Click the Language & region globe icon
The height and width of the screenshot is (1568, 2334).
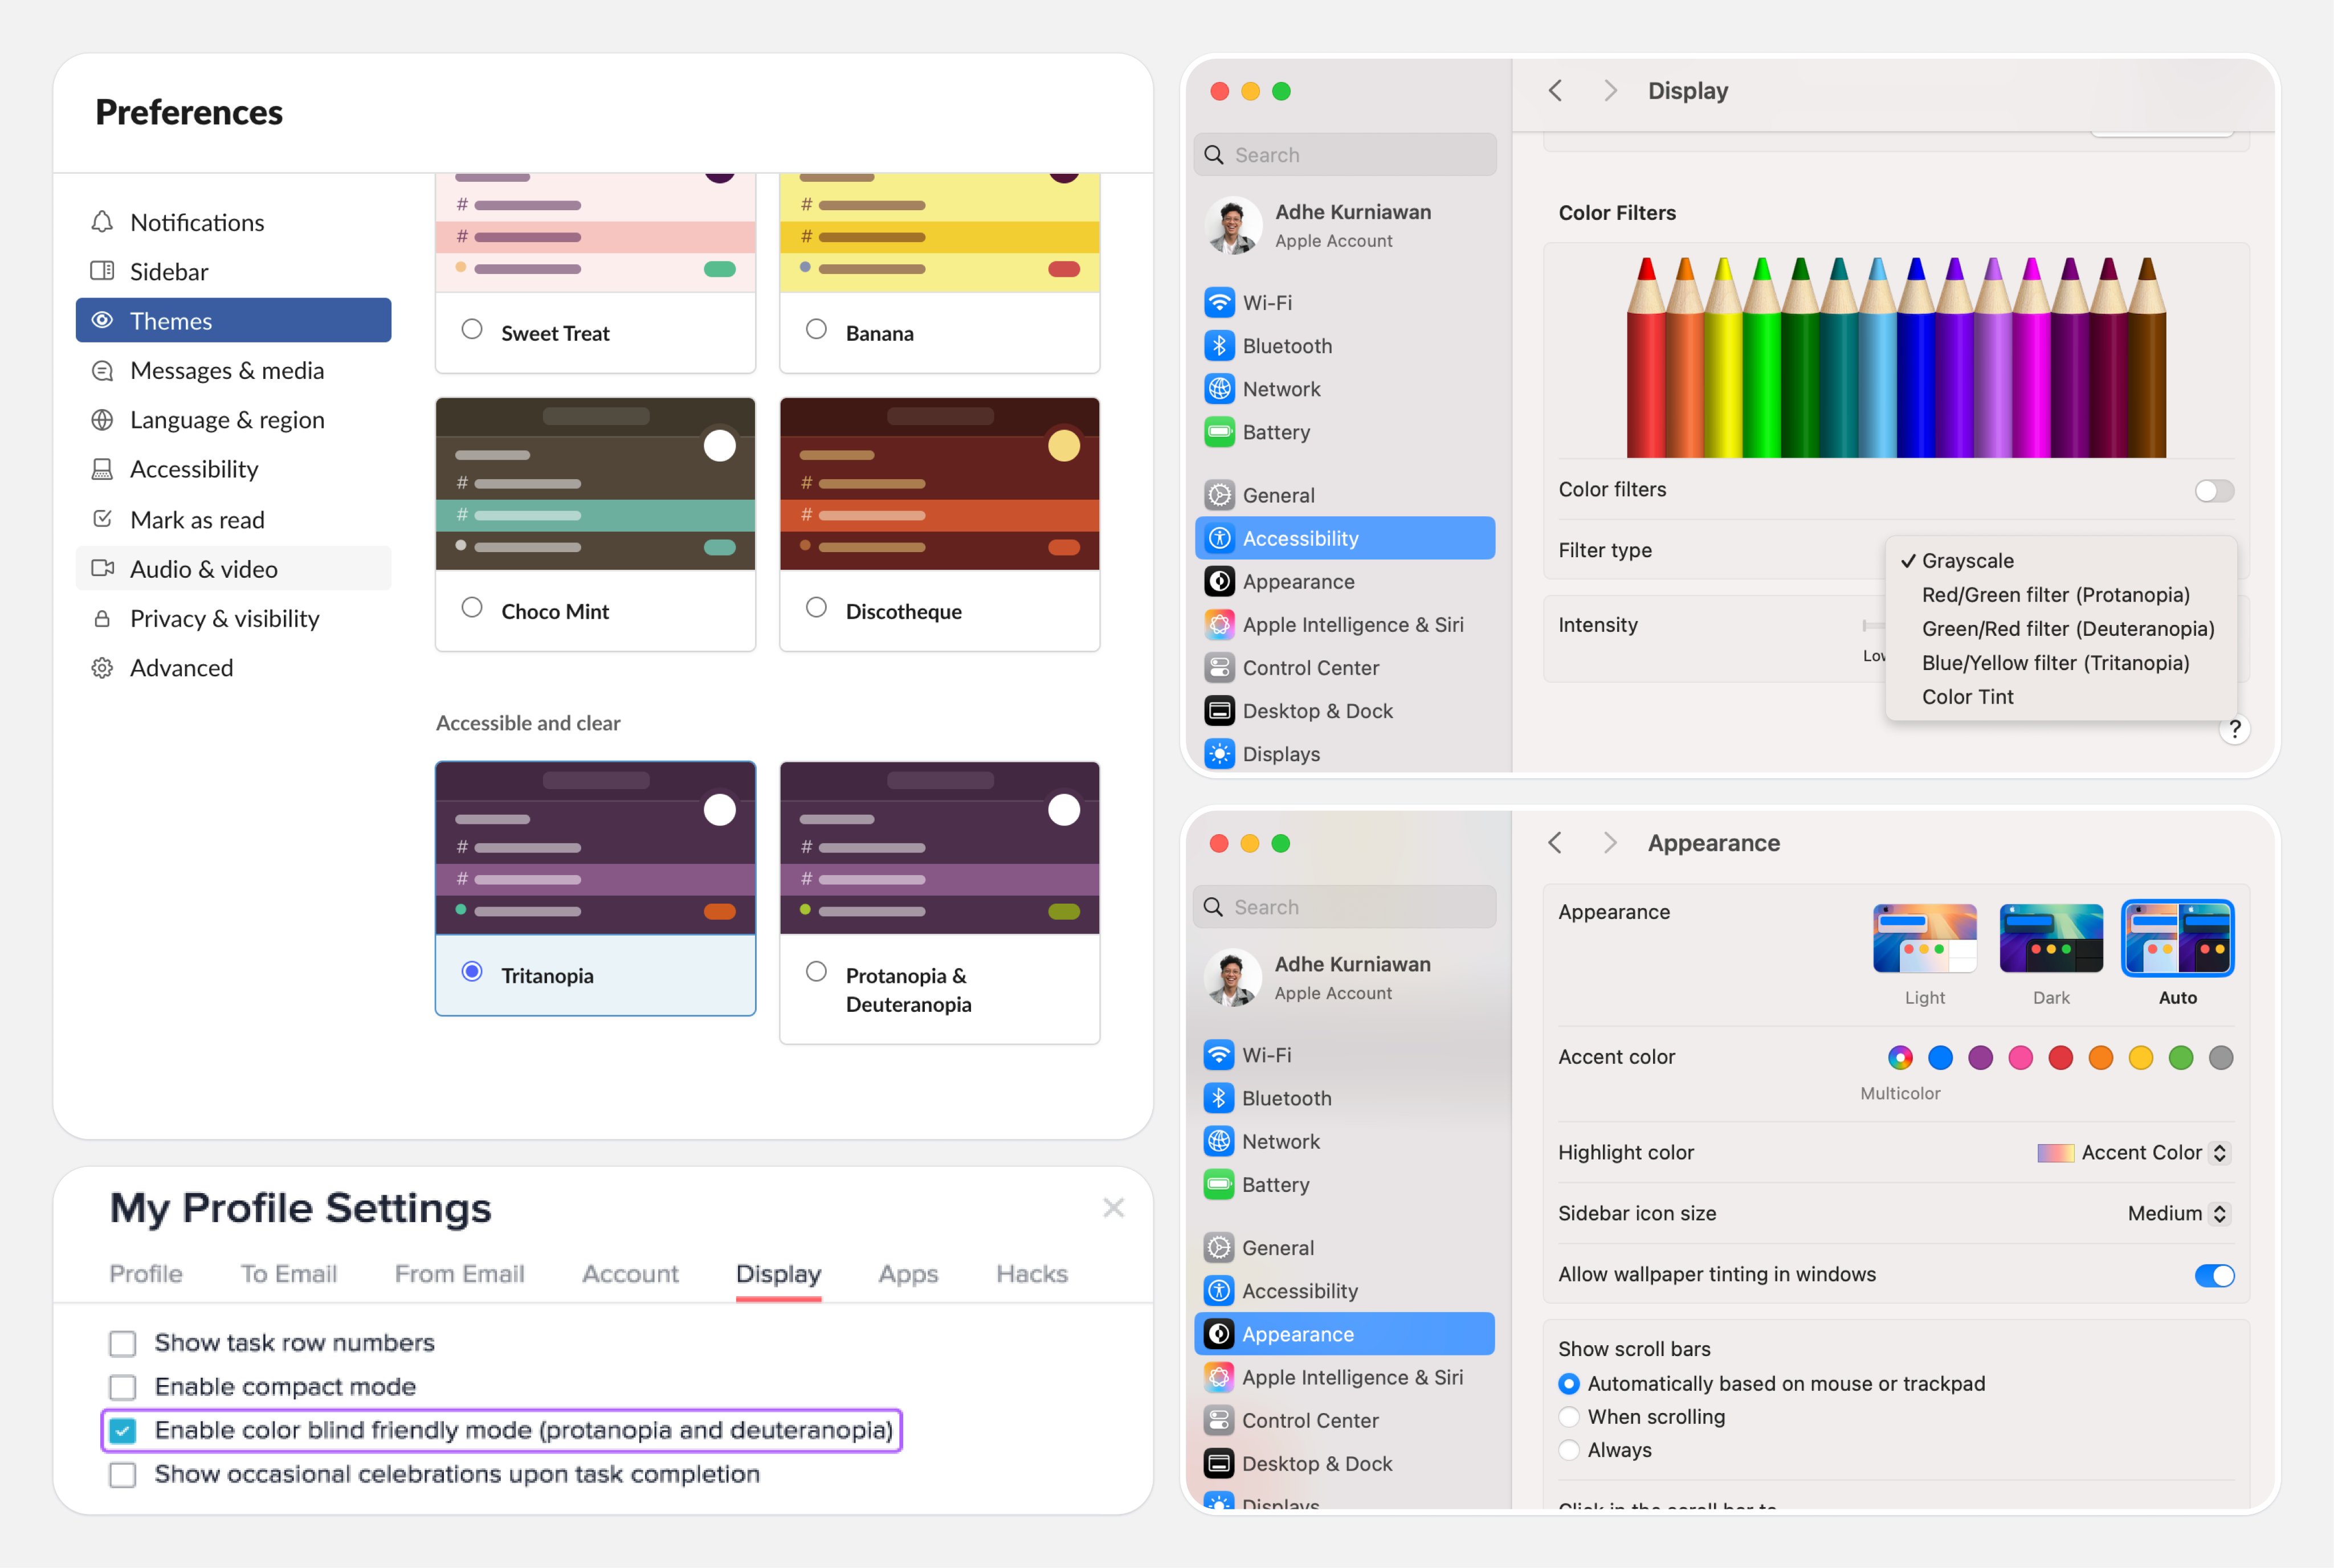click(x=102, y=420)
